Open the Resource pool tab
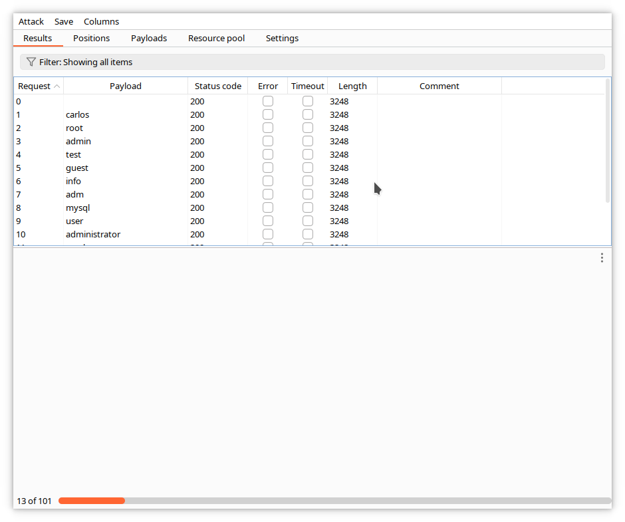 (216, 38)
